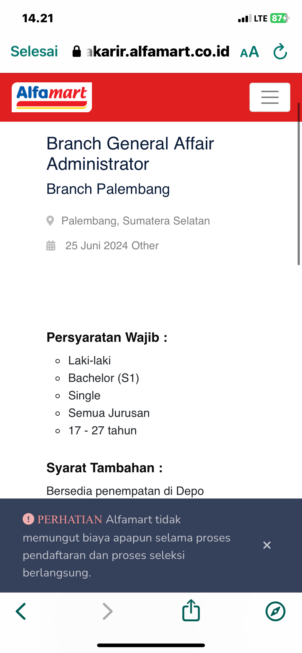The image size is (302, 653).
Task: Open the AA text size menu
Action: [249, 52]
